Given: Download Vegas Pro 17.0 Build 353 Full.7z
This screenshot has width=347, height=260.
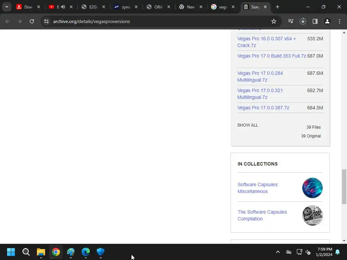Looking at the screenshot, I should (x=271, y=56).
